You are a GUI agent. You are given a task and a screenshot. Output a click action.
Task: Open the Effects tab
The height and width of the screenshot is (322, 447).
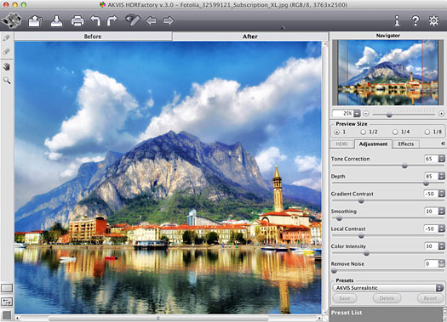405,144
